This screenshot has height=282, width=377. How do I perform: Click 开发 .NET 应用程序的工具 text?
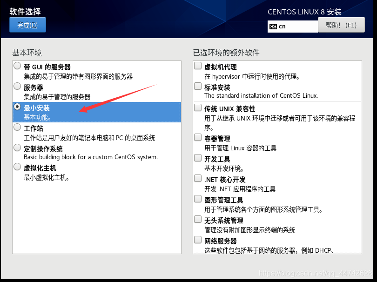tap(240, 189)
